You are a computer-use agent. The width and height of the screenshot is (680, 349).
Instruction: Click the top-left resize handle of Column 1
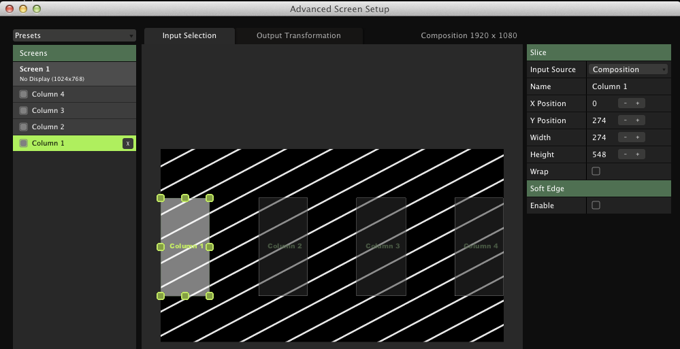(x=161, y=198)
